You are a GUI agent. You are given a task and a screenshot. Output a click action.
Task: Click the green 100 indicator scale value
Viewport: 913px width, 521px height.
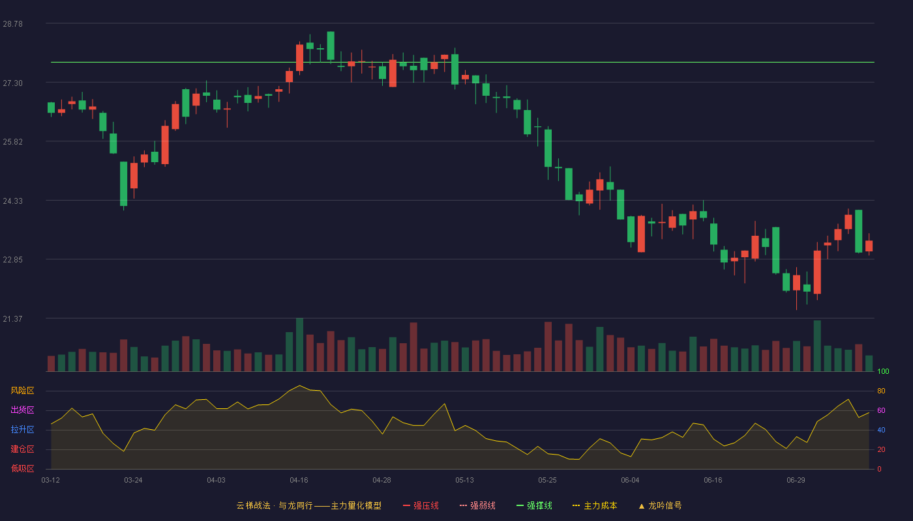tap(883, 372)
